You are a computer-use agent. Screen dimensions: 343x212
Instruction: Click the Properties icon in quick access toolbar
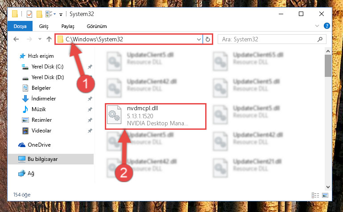(x=29, y=14)
